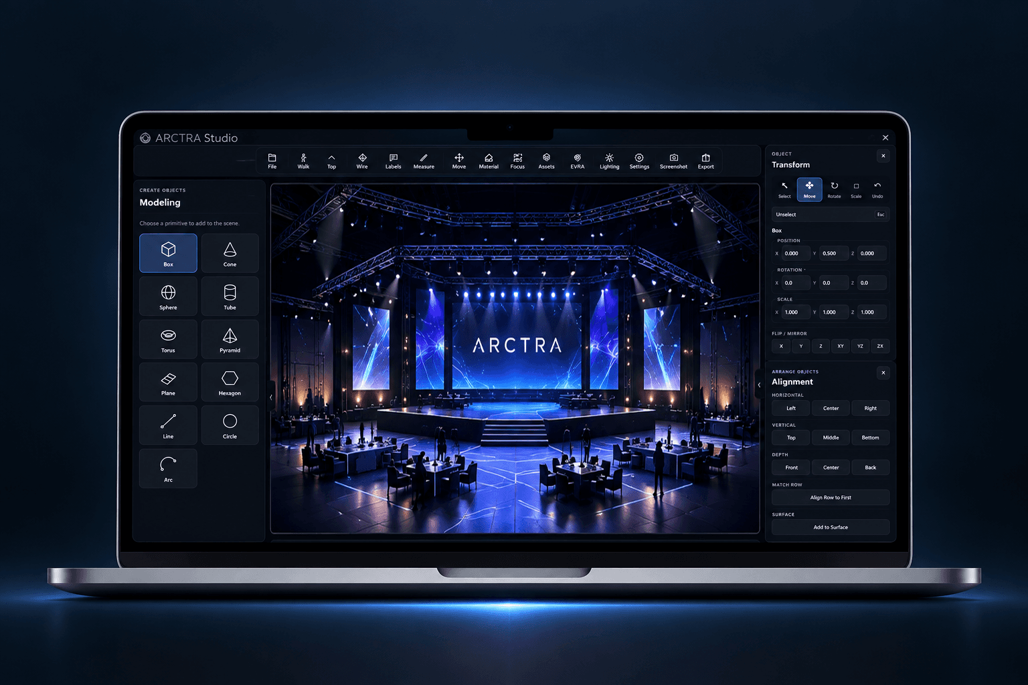The image size is (1028, 685).
Task: Take a Screenshot of the scene
Action: click(x=673, y=161)
